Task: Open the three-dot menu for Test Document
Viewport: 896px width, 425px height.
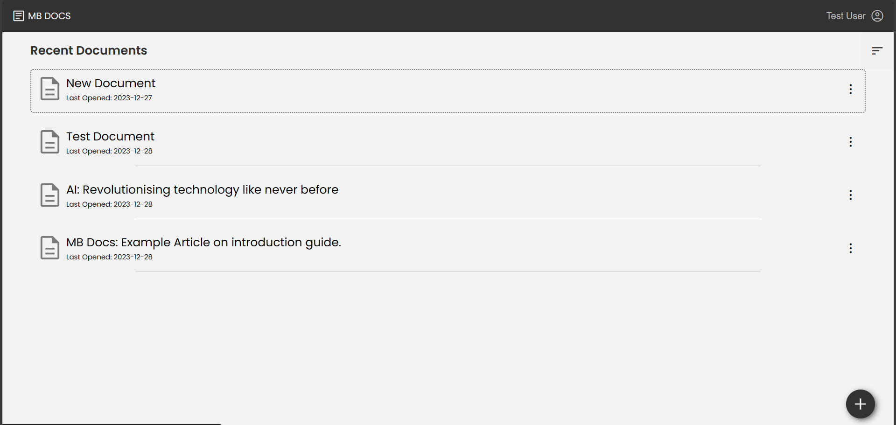Action: [851, 142]
